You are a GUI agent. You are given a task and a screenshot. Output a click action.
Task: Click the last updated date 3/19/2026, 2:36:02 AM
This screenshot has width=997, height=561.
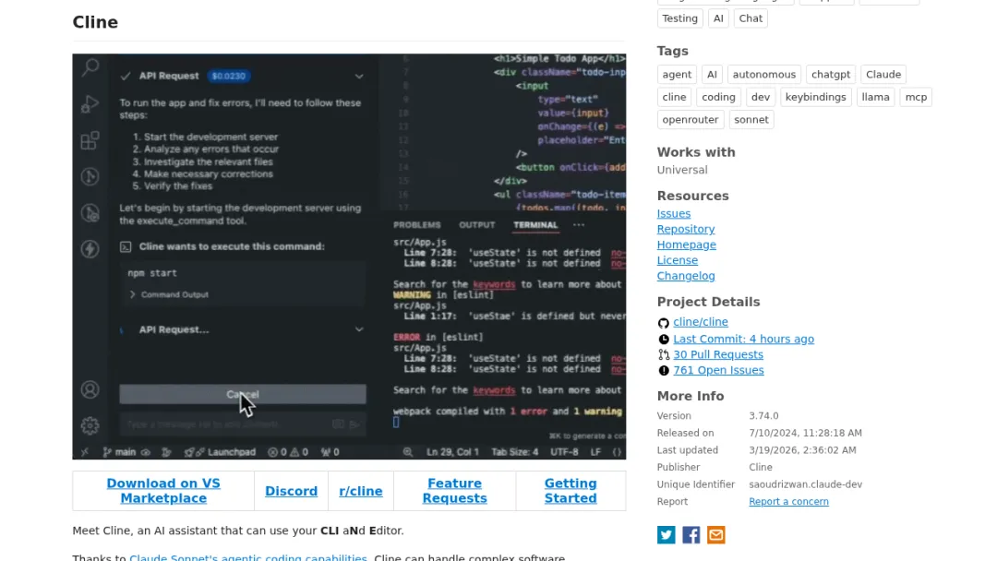tap(802, 450)
